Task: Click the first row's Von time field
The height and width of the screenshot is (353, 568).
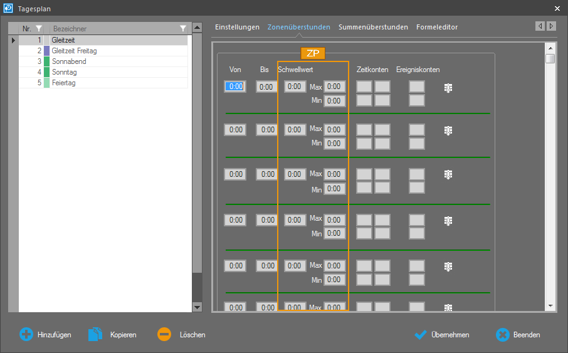Action: (235, 87)
